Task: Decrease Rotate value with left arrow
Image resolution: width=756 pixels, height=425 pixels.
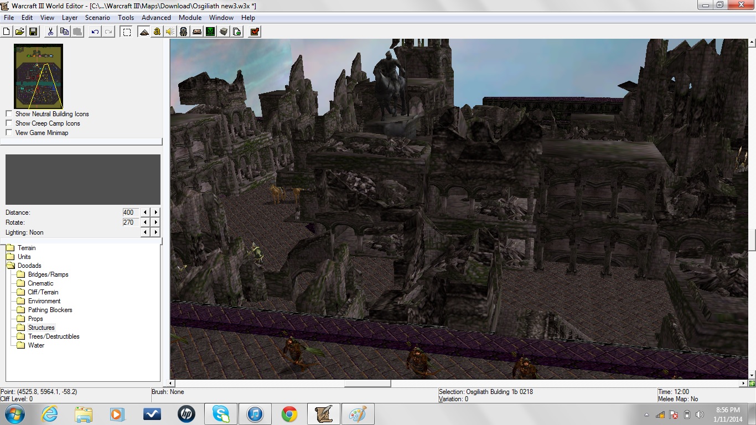Action: pyautogui.click(x=146, y=222)
